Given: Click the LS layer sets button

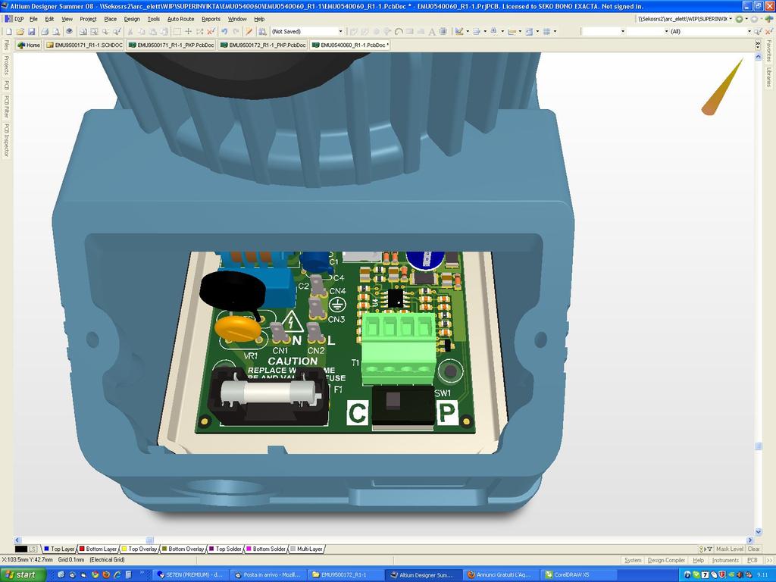Looking at the screenshot, I should tap(33, 549).
